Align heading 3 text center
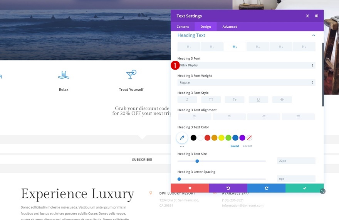Viewport: 339px width, 220px height. [x=229, y=117]
